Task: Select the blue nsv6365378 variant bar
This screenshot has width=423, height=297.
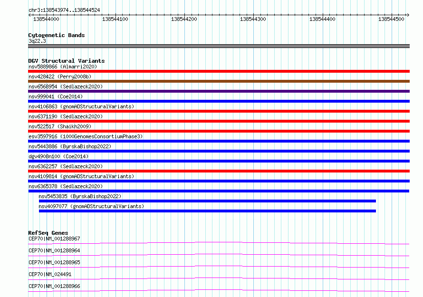Action: pyautogui.click(x=219, y=191)
